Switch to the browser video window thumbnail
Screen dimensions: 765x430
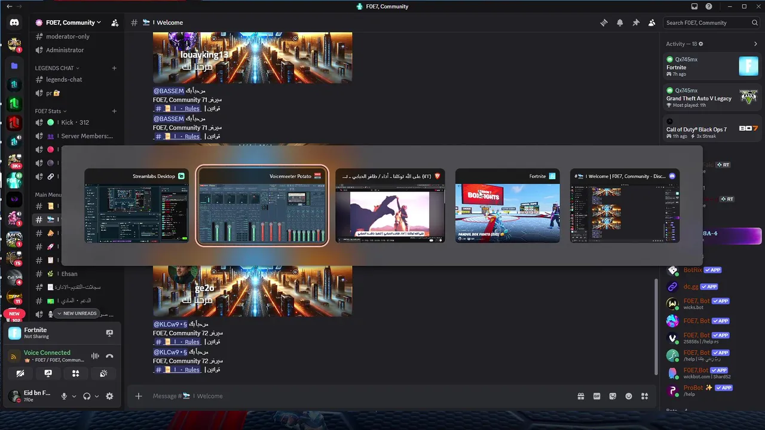pyautogui.click(x=390, y=205)
